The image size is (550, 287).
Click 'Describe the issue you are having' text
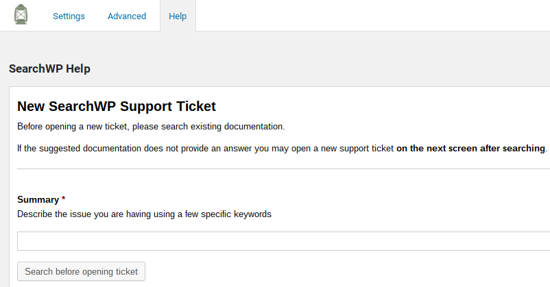click(144, 214)
